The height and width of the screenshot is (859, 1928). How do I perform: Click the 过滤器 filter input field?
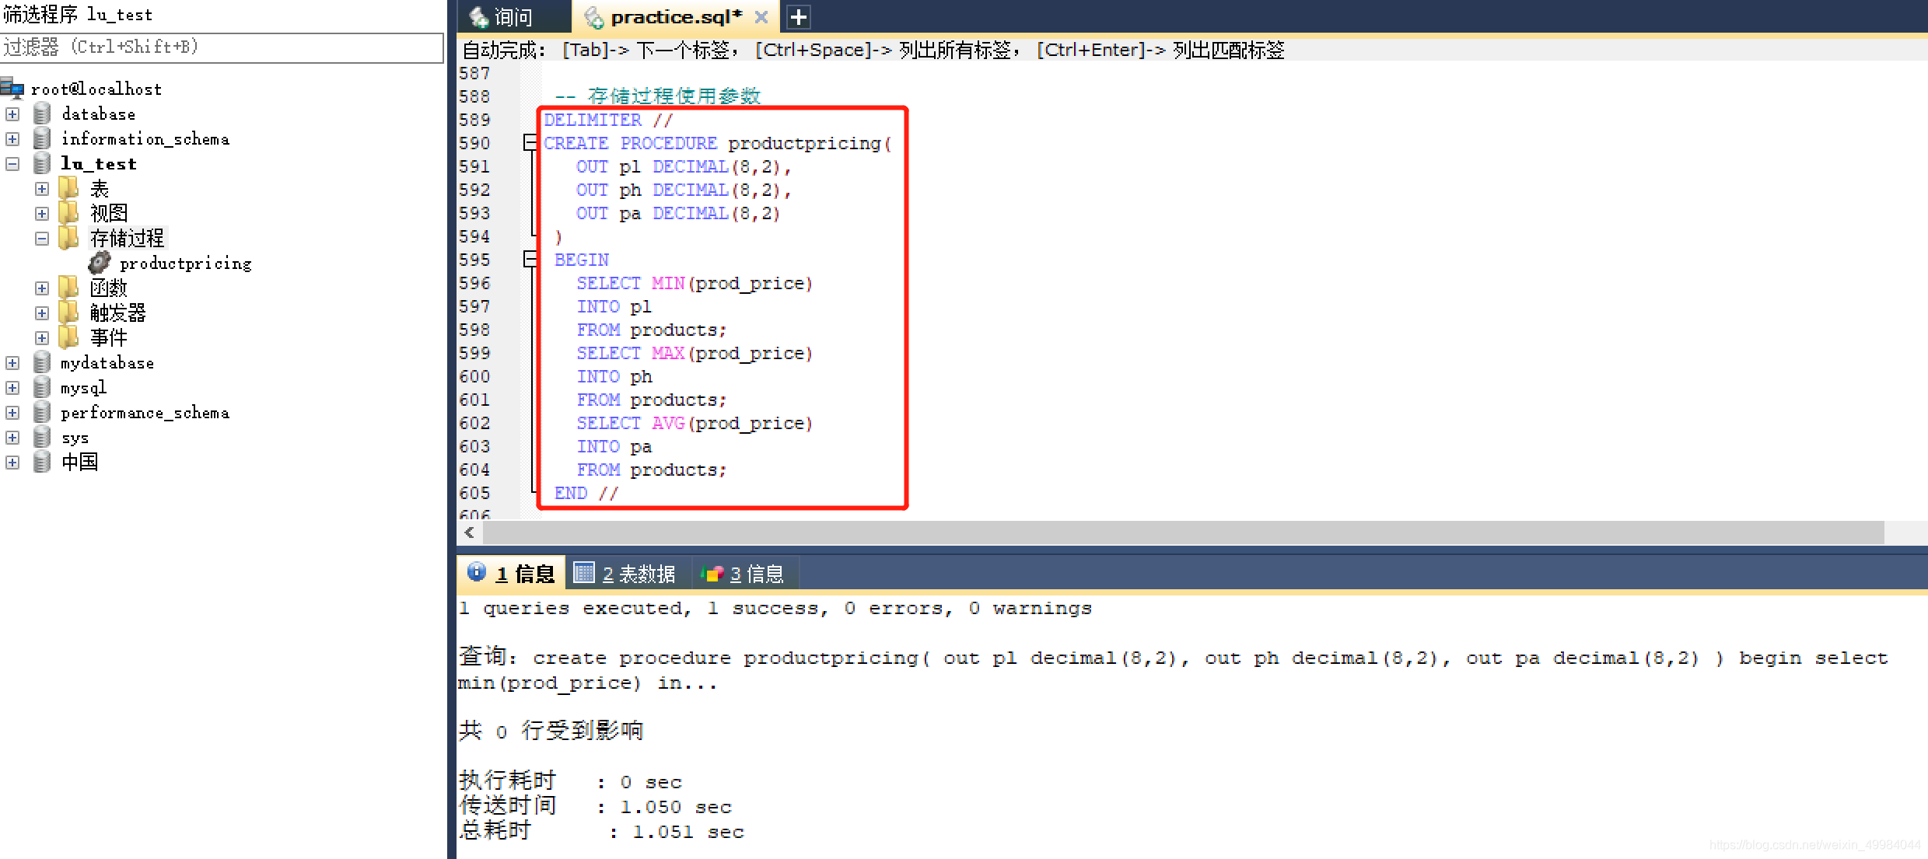(222, 47)
